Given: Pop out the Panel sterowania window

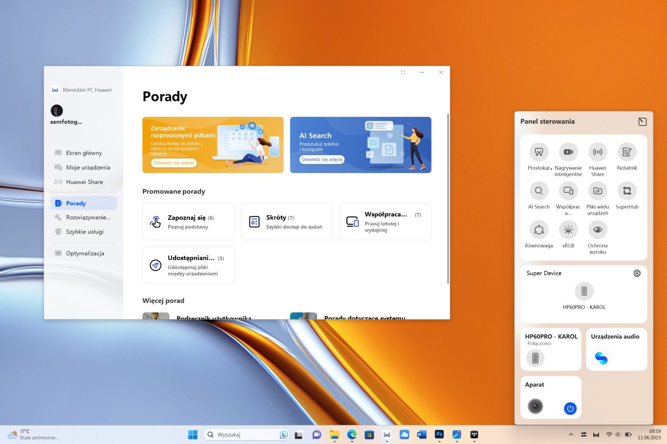Looking at the screenshot, I should 642,122.
